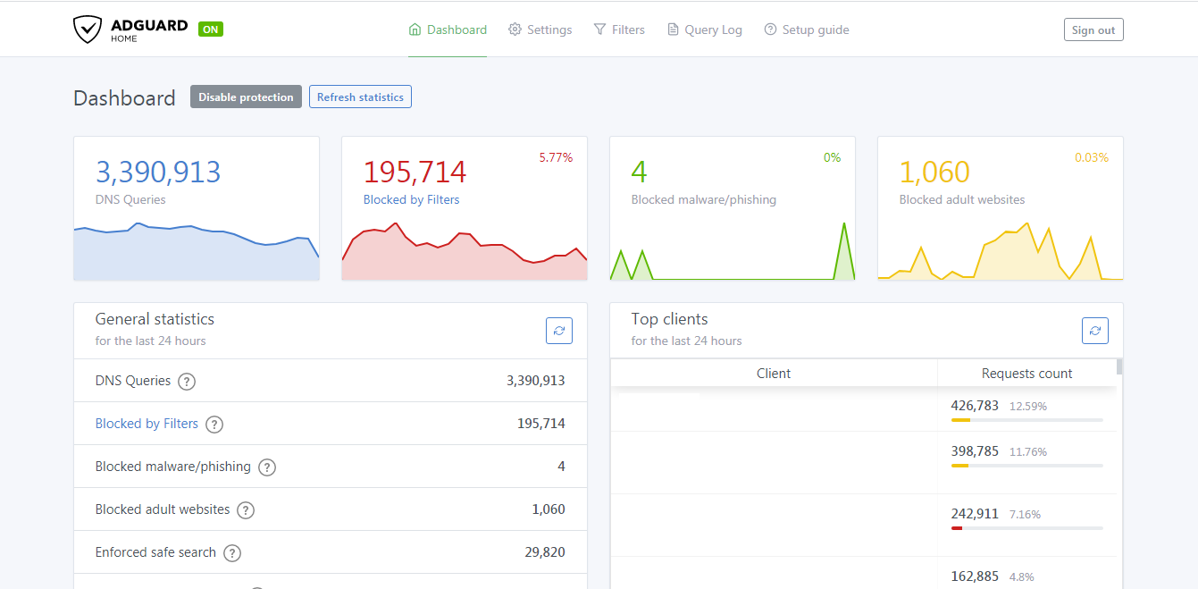Click the large red 195,714 figure
This screenshot has width=1198, height=589.
415,172
